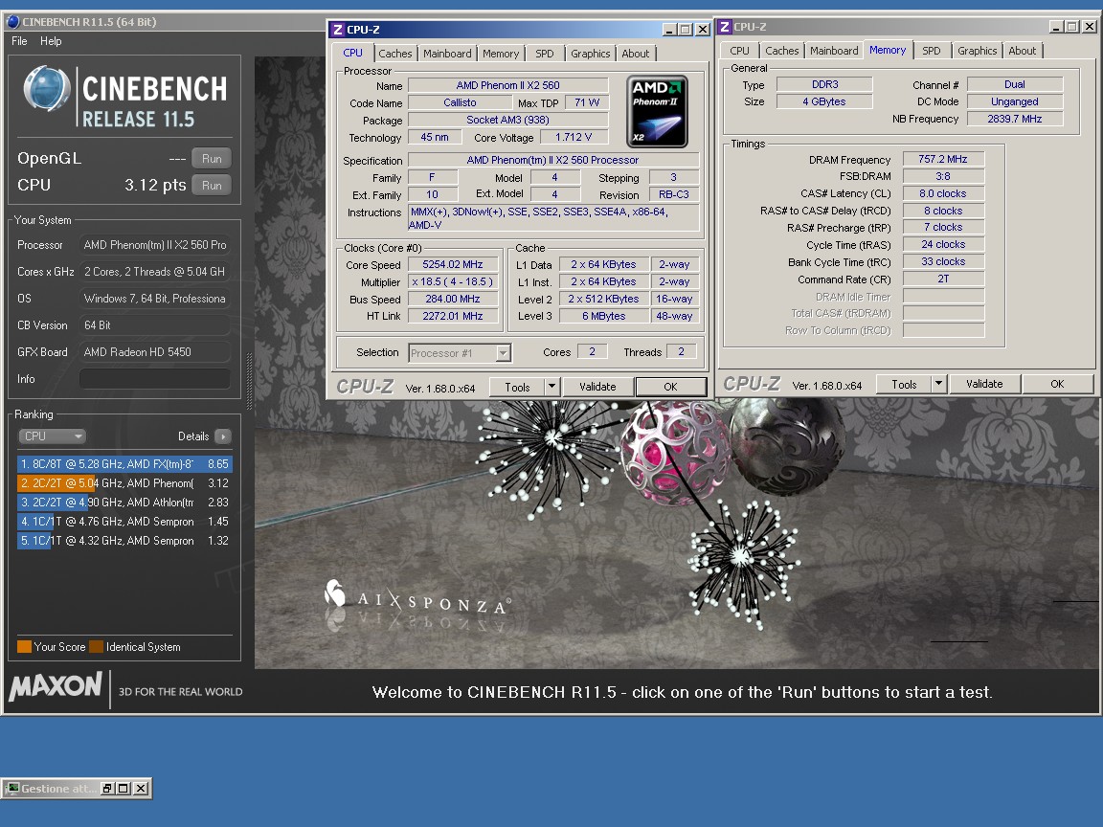1103x827 pixels.
Task: Switch to Graphics tab in right CPU-Z
Action: pos(977,51)
